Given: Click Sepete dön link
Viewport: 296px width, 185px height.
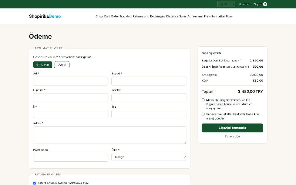Looking at the screenshot, I should 232,137.
